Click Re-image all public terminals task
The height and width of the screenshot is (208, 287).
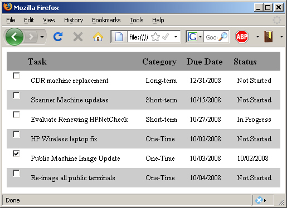(73, 178)
